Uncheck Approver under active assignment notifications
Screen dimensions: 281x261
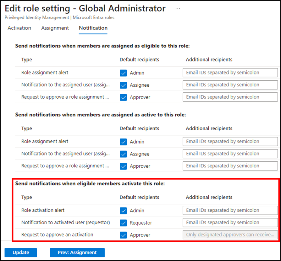point(123,166)
